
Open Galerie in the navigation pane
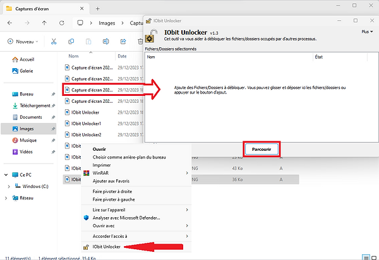(x=27, y=71)
